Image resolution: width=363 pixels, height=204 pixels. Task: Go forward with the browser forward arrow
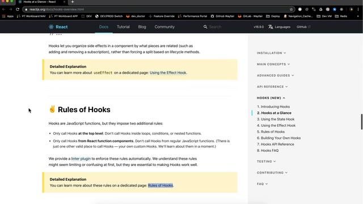coord(11,9)
